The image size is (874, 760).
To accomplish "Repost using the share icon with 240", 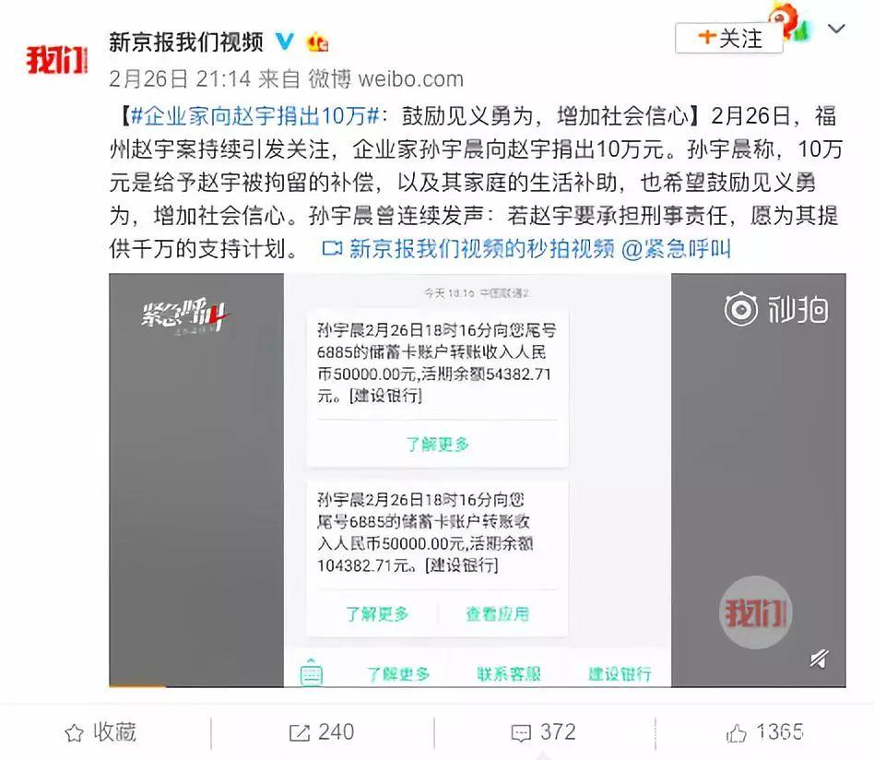I will coord(322,732).
